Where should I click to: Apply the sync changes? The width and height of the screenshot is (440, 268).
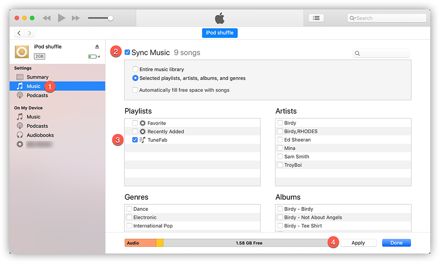coord(359,243)
